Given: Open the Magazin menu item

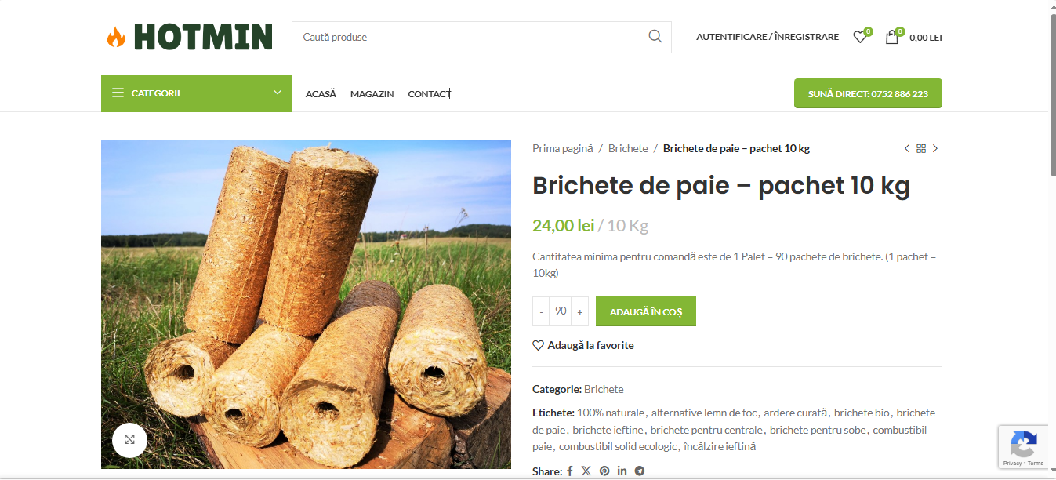Looking at the screenshot, I should pyautogui.click(x=372, y=94).
